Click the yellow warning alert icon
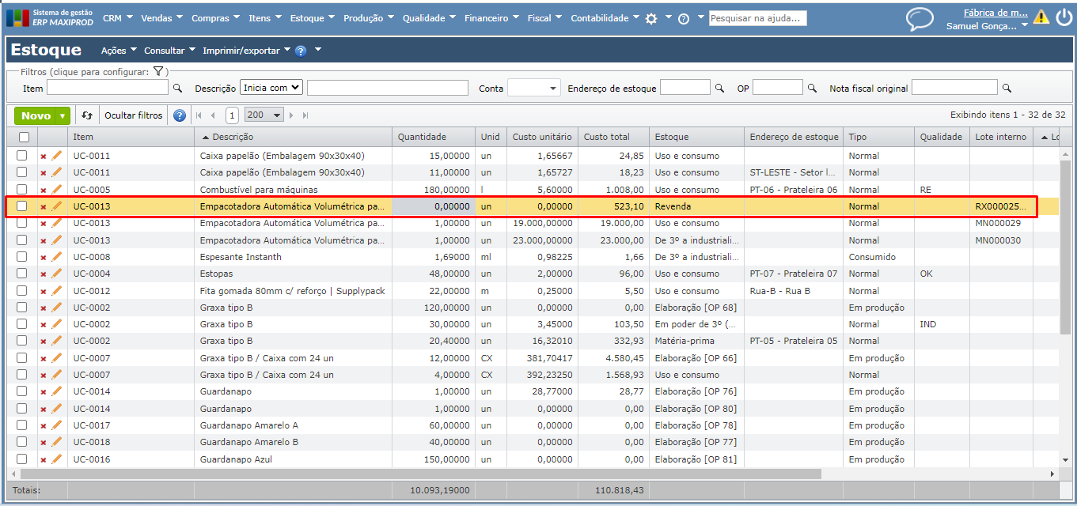 [1041, 17]
